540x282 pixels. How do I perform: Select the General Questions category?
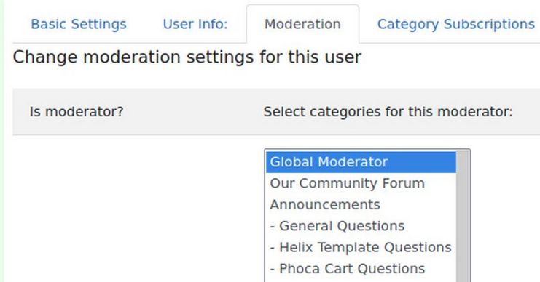[x=361, y=225]
